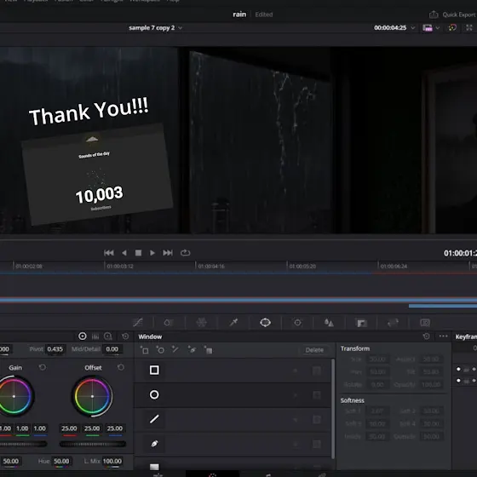Click project title 'rain'
Viewport: 477px width, 477px height.
tap(239, 14)
